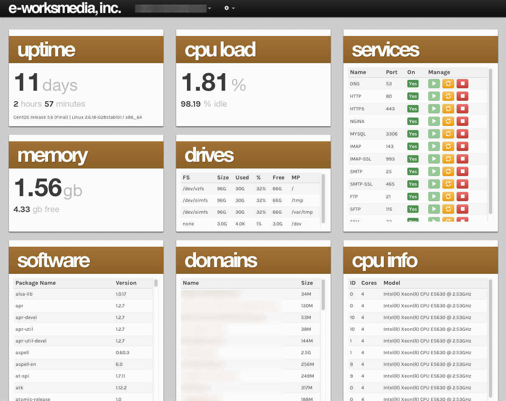Start the NGINX service
Viewport: 506px width, 401px height.
tap(434, 121)
